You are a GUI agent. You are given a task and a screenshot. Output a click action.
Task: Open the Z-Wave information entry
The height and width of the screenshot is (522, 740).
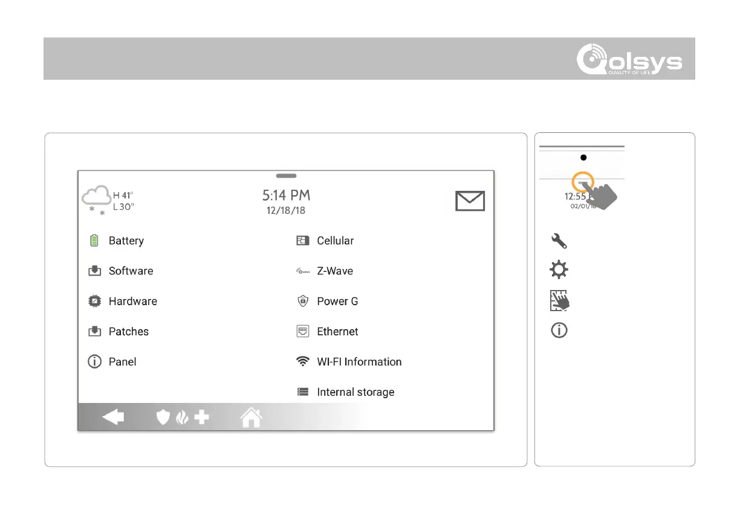point(325,271)
